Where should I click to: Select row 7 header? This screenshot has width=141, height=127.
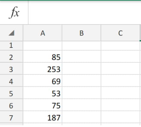[x=11, y=117]
